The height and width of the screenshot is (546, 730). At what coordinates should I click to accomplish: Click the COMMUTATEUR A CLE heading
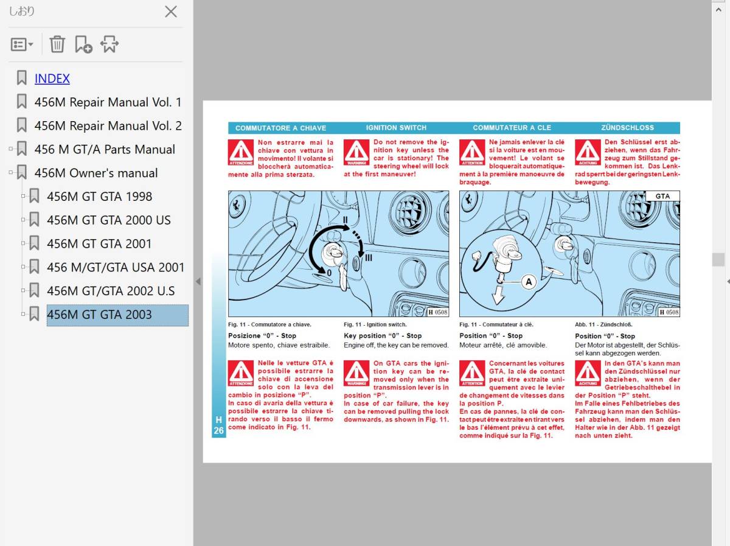[512, 128]
